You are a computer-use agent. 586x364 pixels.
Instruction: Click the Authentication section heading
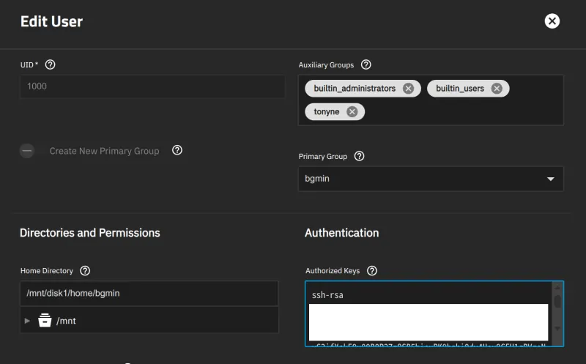(341, 233)
